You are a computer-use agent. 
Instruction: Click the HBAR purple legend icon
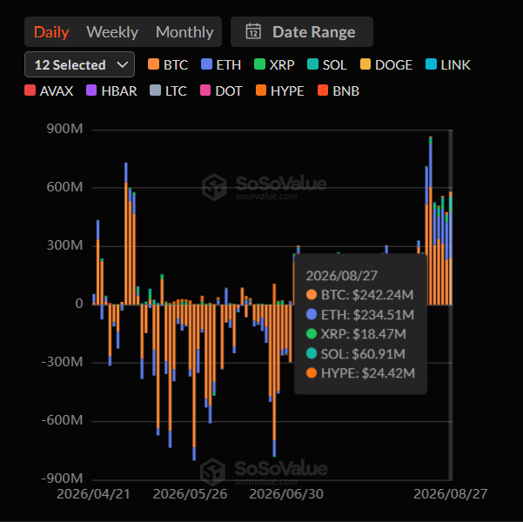91,90
